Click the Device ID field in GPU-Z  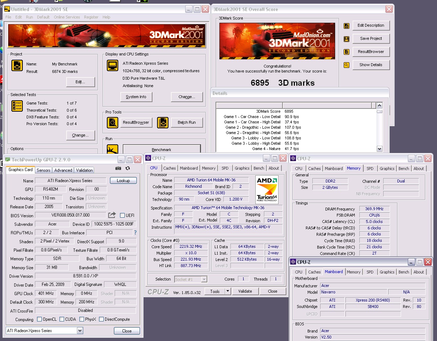point(114,224)
